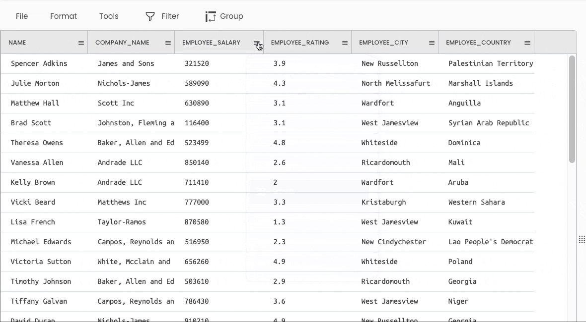This screenshot has width=586, height=322.
Task: Open the COMPANY_NAME column menu icon
Action: (168, 43)
